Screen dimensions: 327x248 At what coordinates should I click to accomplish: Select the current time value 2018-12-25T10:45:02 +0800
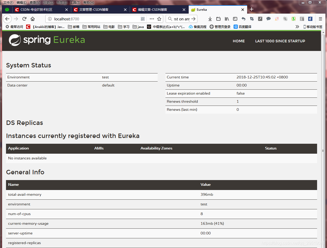(x=262, y=77)
